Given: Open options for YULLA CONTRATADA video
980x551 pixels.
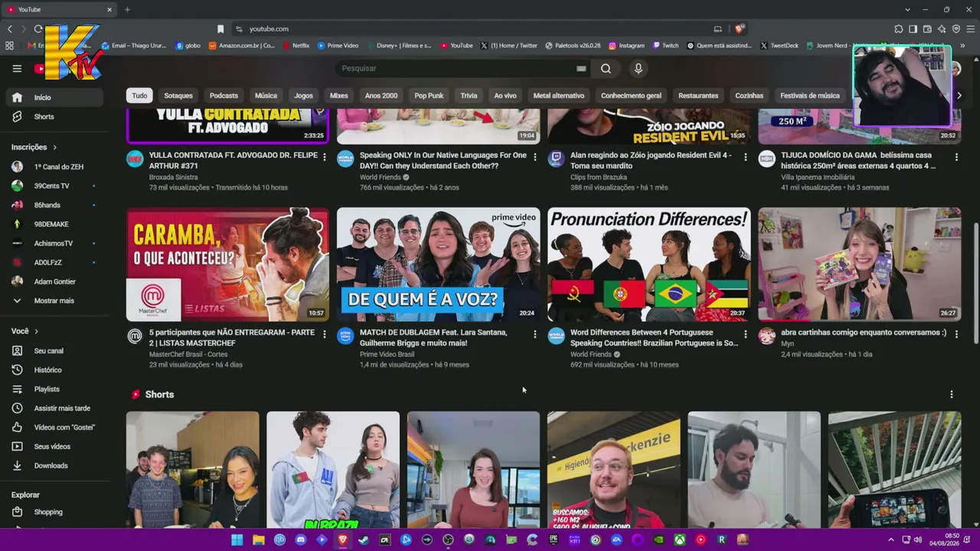Looking at the screenshot, I should 324,156.
